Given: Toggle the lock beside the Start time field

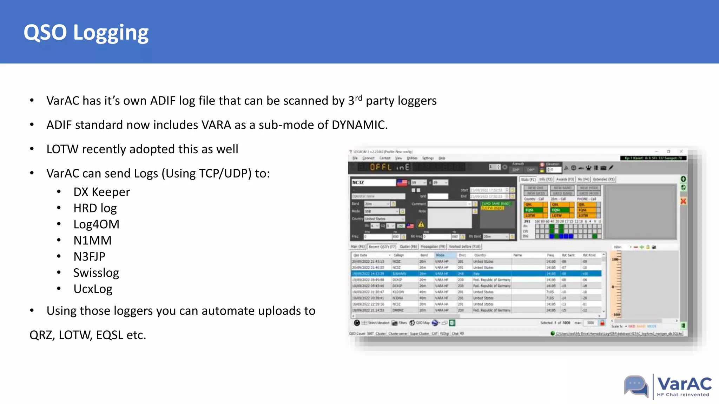Looking at the screenshot, I should [513, 190].
